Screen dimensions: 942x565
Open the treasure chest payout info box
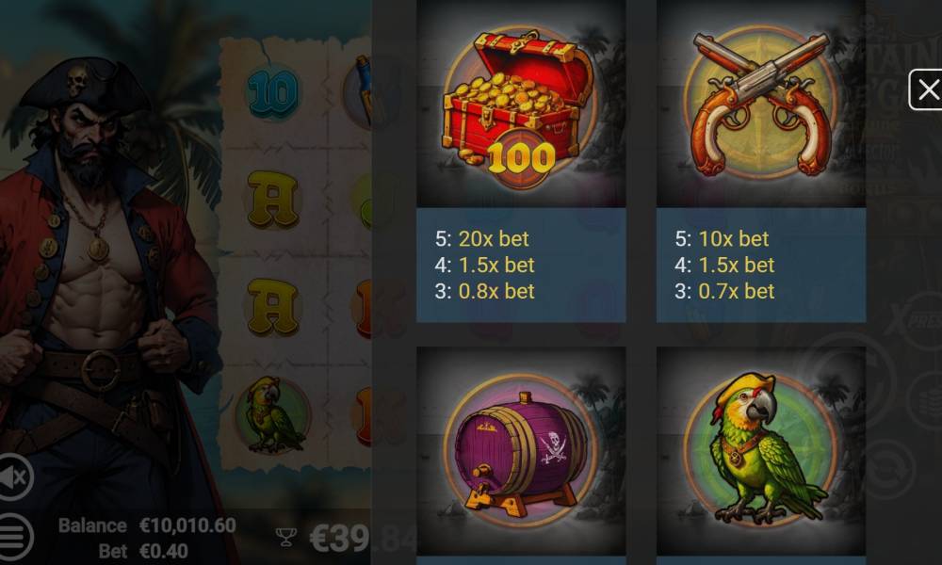[521, 266]
